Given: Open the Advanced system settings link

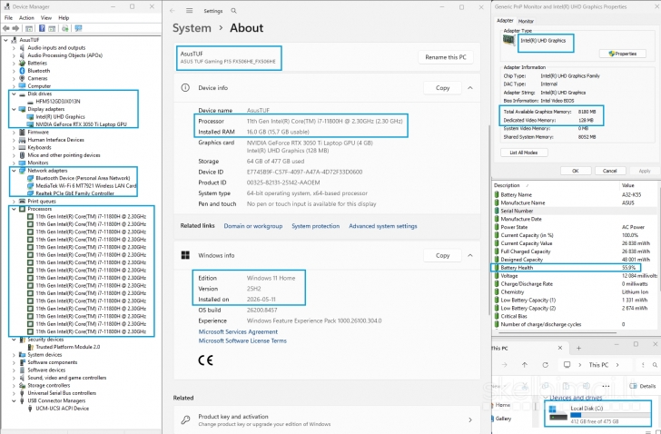Looking at the screenshot, I should click(x=383, y=226).
